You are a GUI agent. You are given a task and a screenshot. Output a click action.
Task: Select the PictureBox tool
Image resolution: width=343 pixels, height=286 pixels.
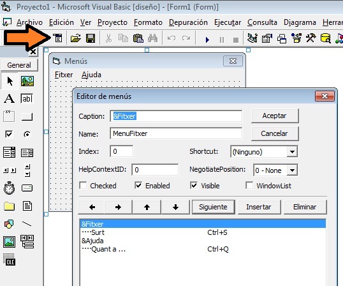click(27, 81)
